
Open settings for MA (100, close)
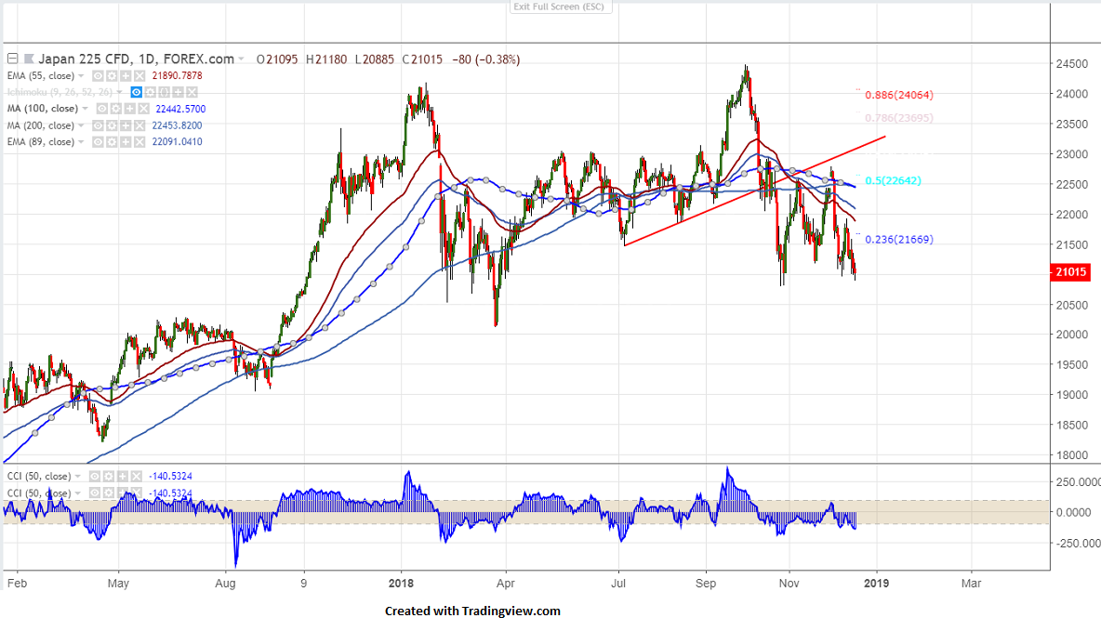tap(116, 109)
